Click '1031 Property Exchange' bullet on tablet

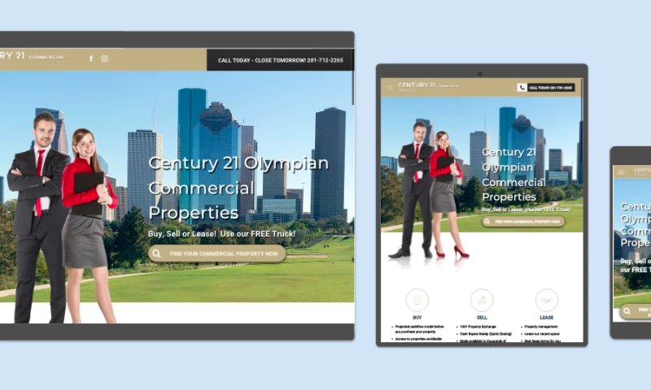(478, 327)
